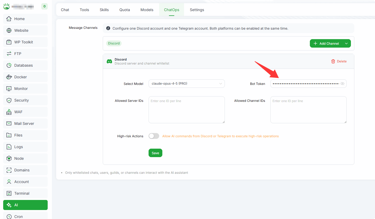Click the Files folder icon
Image resolution: width=375 pixels, height=219 pixels.
point(9,135)
